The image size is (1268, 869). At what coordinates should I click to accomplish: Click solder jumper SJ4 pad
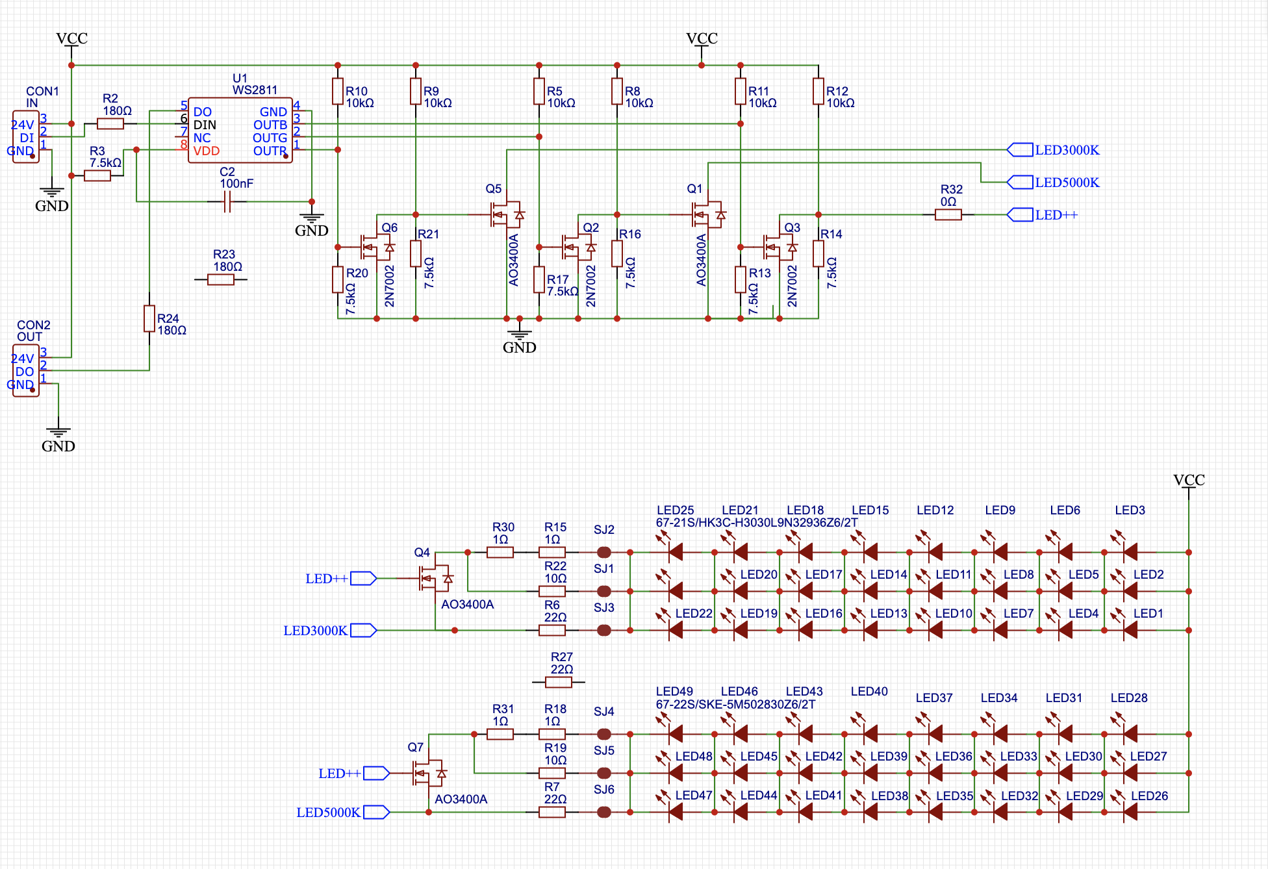604,734
